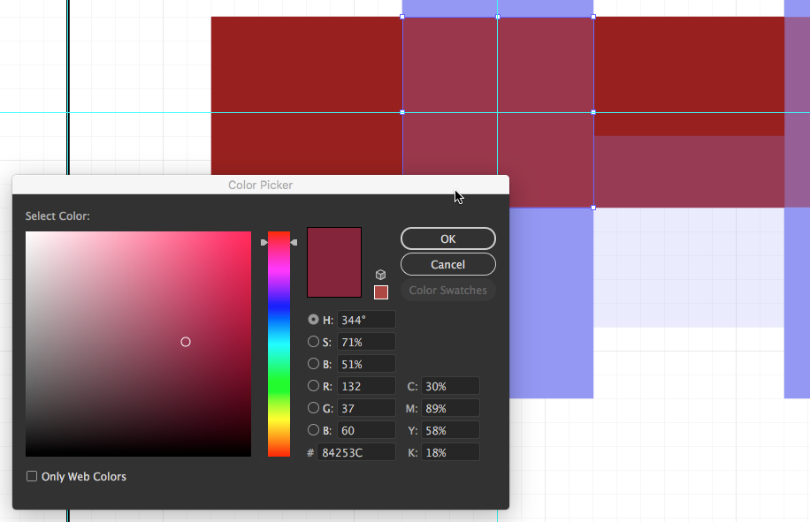This screenshot has height=522, width=810.
Task: Open the Color Swatches view
Action: coord(447,290)
